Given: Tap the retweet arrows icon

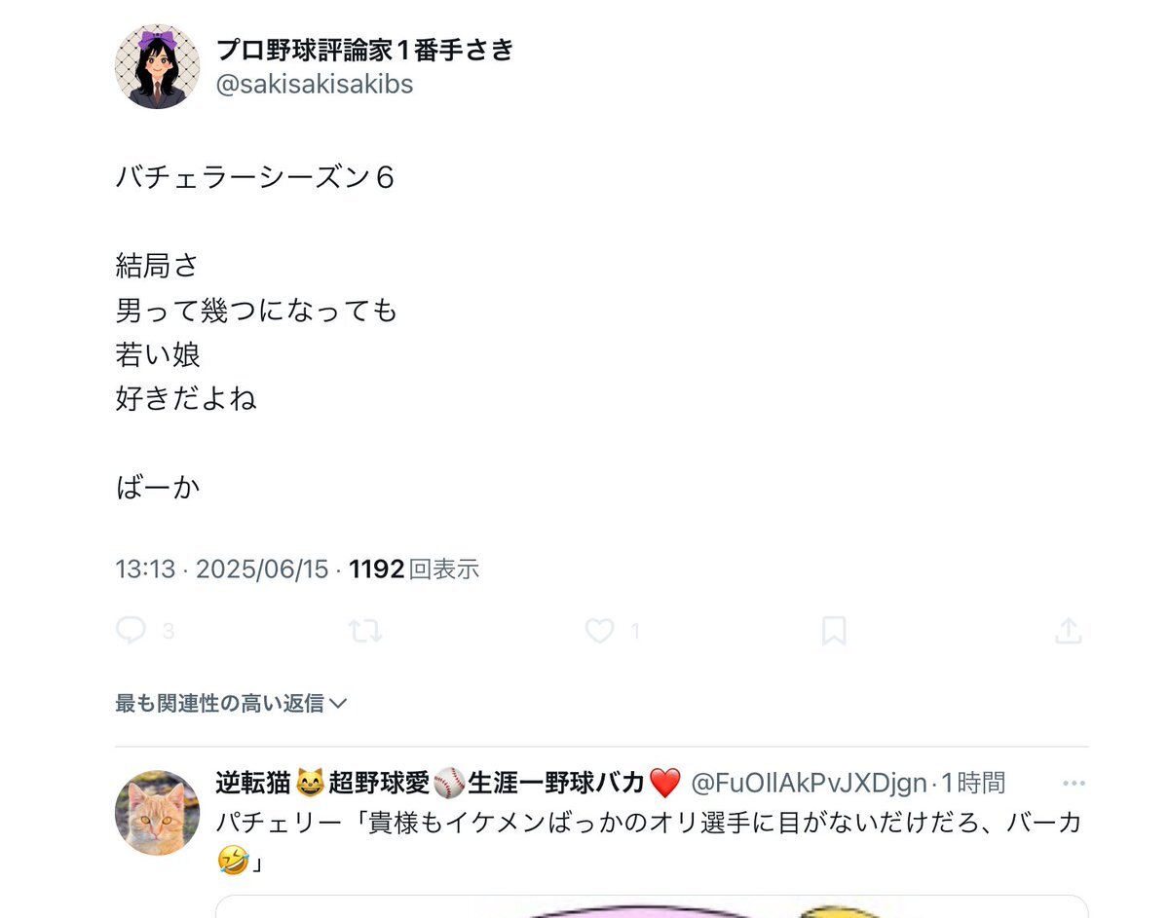Looking at the screenshot, I should tap(365, 632).
